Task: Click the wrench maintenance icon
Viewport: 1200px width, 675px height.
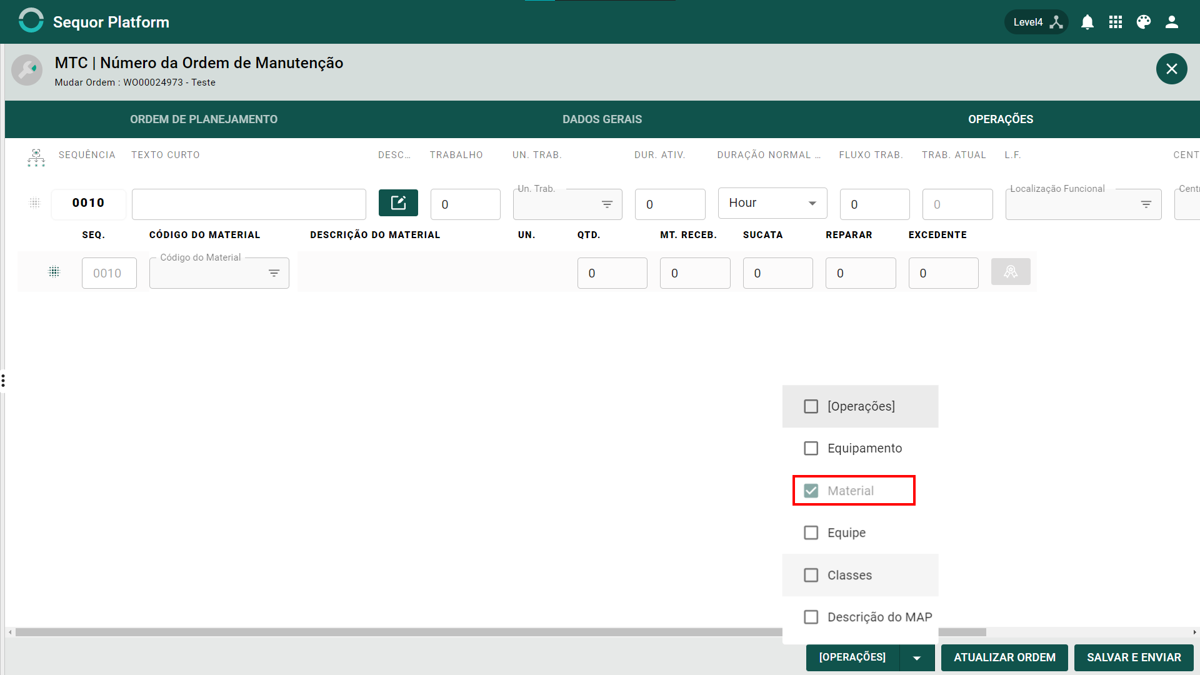Action: click(27, 70)
